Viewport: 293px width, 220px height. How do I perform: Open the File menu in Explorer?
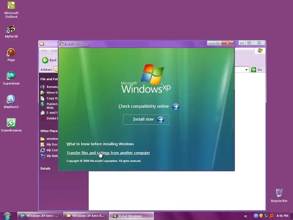click(44, 51)
